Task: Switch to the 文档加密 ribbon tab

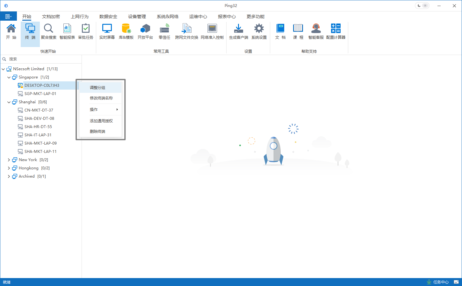Action: [51, 17]
